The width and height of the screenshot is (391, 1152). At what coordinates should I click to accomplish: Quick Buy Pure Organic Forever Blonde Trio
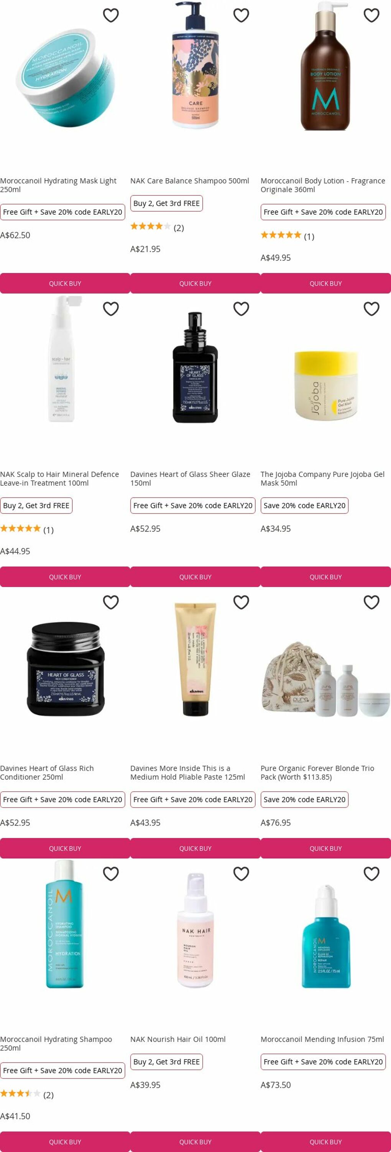click(326, 848)
